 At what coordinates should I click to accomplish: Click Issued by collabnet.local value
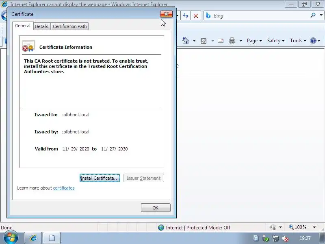coord(75,132)
